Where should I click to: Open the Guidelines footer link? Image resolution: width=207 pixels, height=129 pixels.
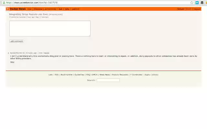coord(79,74)
